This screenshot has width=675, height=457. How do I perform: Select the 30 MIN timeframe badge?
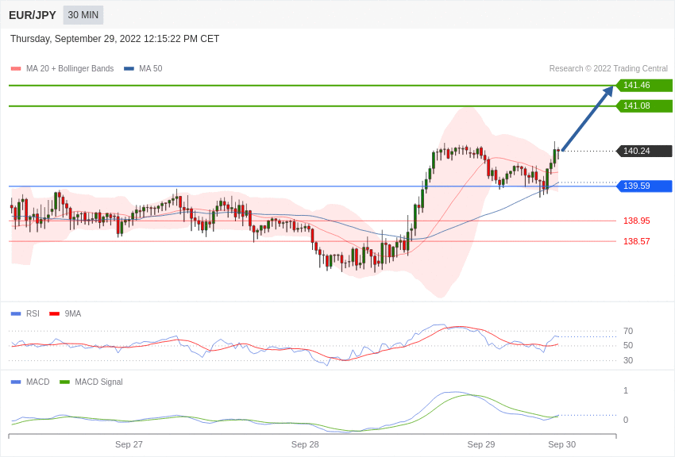coord(83,15)
